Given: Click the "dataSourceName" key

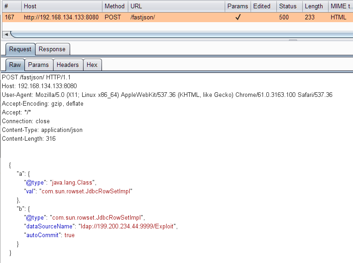Looking at the screenshot, I should tap(49, 226).
